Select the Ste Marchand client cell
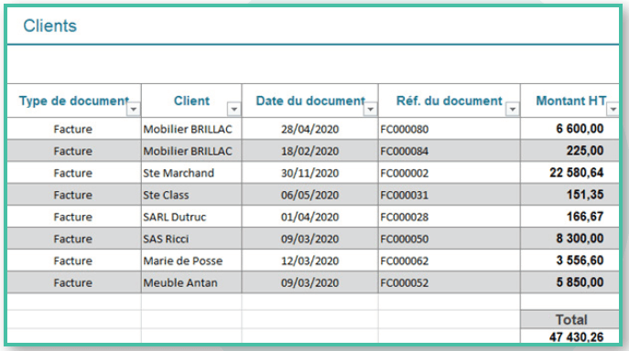The height and width of the screenshot is (351, 629). pyautogui.click(x=191, y=173)
